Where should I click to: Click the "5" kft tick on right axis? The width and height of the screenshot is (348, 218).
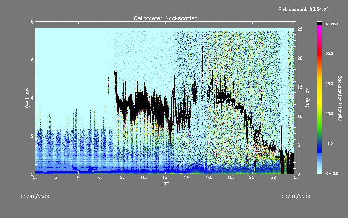(x=299, y=145)
